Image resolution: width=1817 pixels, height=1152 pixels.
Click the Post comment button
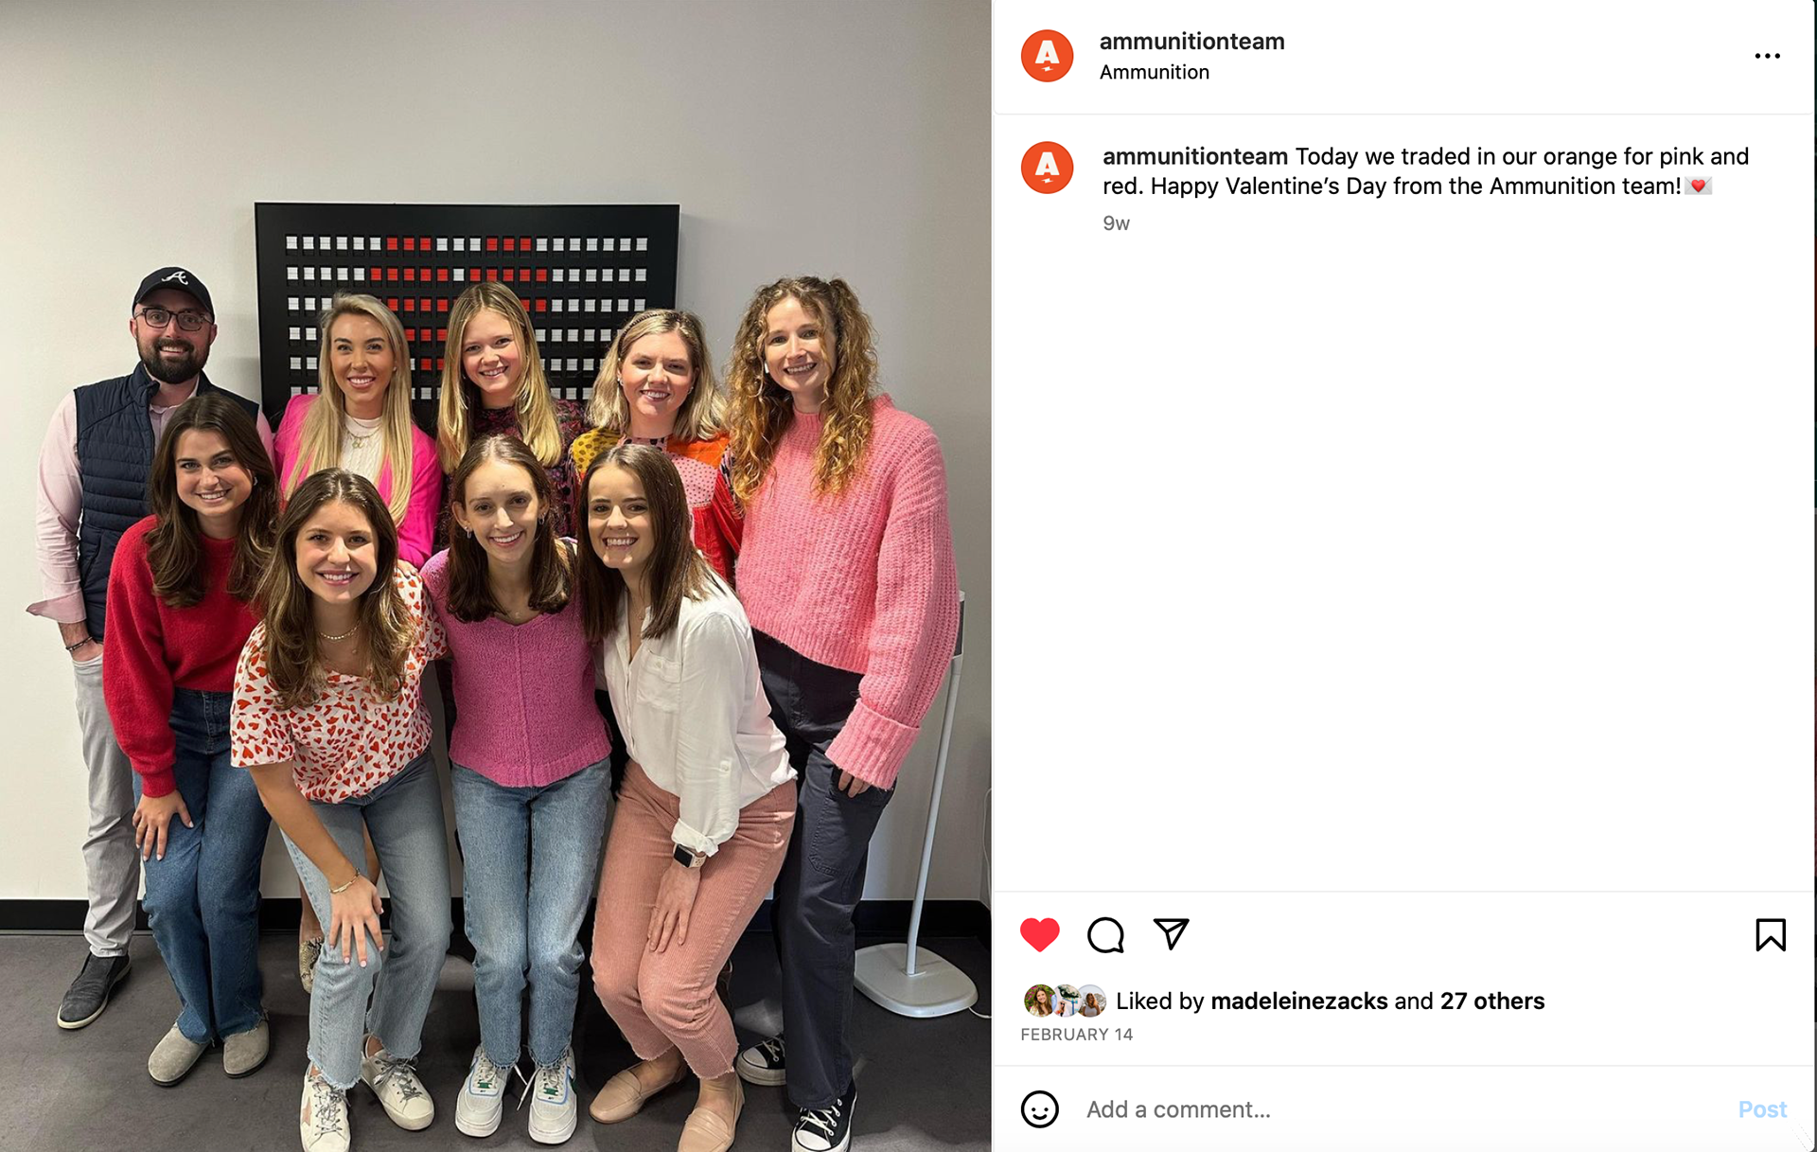point(1762,1108)
